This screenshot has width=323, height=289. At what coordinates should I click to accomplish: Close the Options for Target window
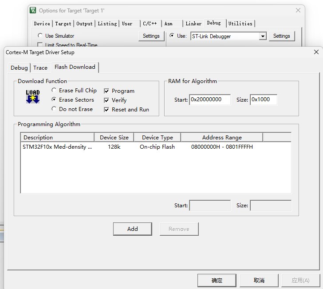(298, 10)
